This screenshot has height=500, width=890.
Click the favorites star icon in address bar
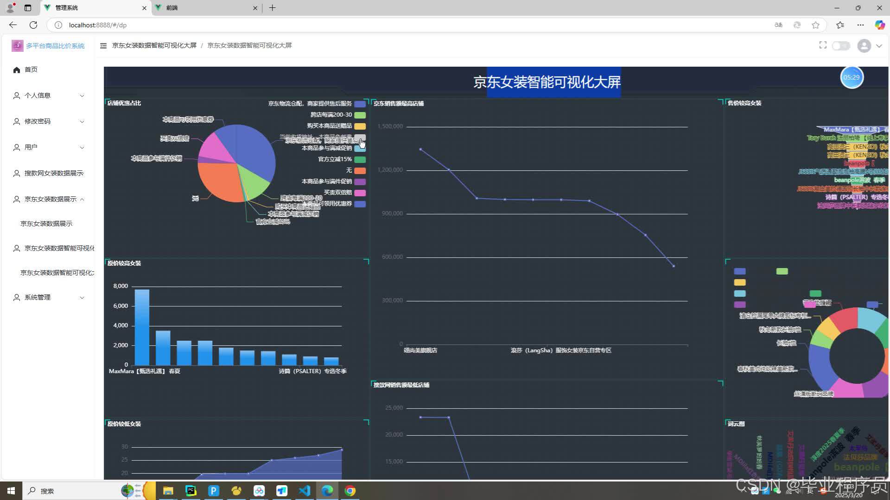(815, 25)
